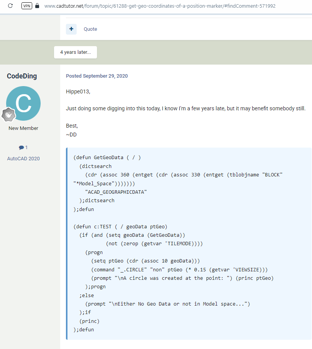
Task: Click the '4 years later...' label
Action: 76,52
